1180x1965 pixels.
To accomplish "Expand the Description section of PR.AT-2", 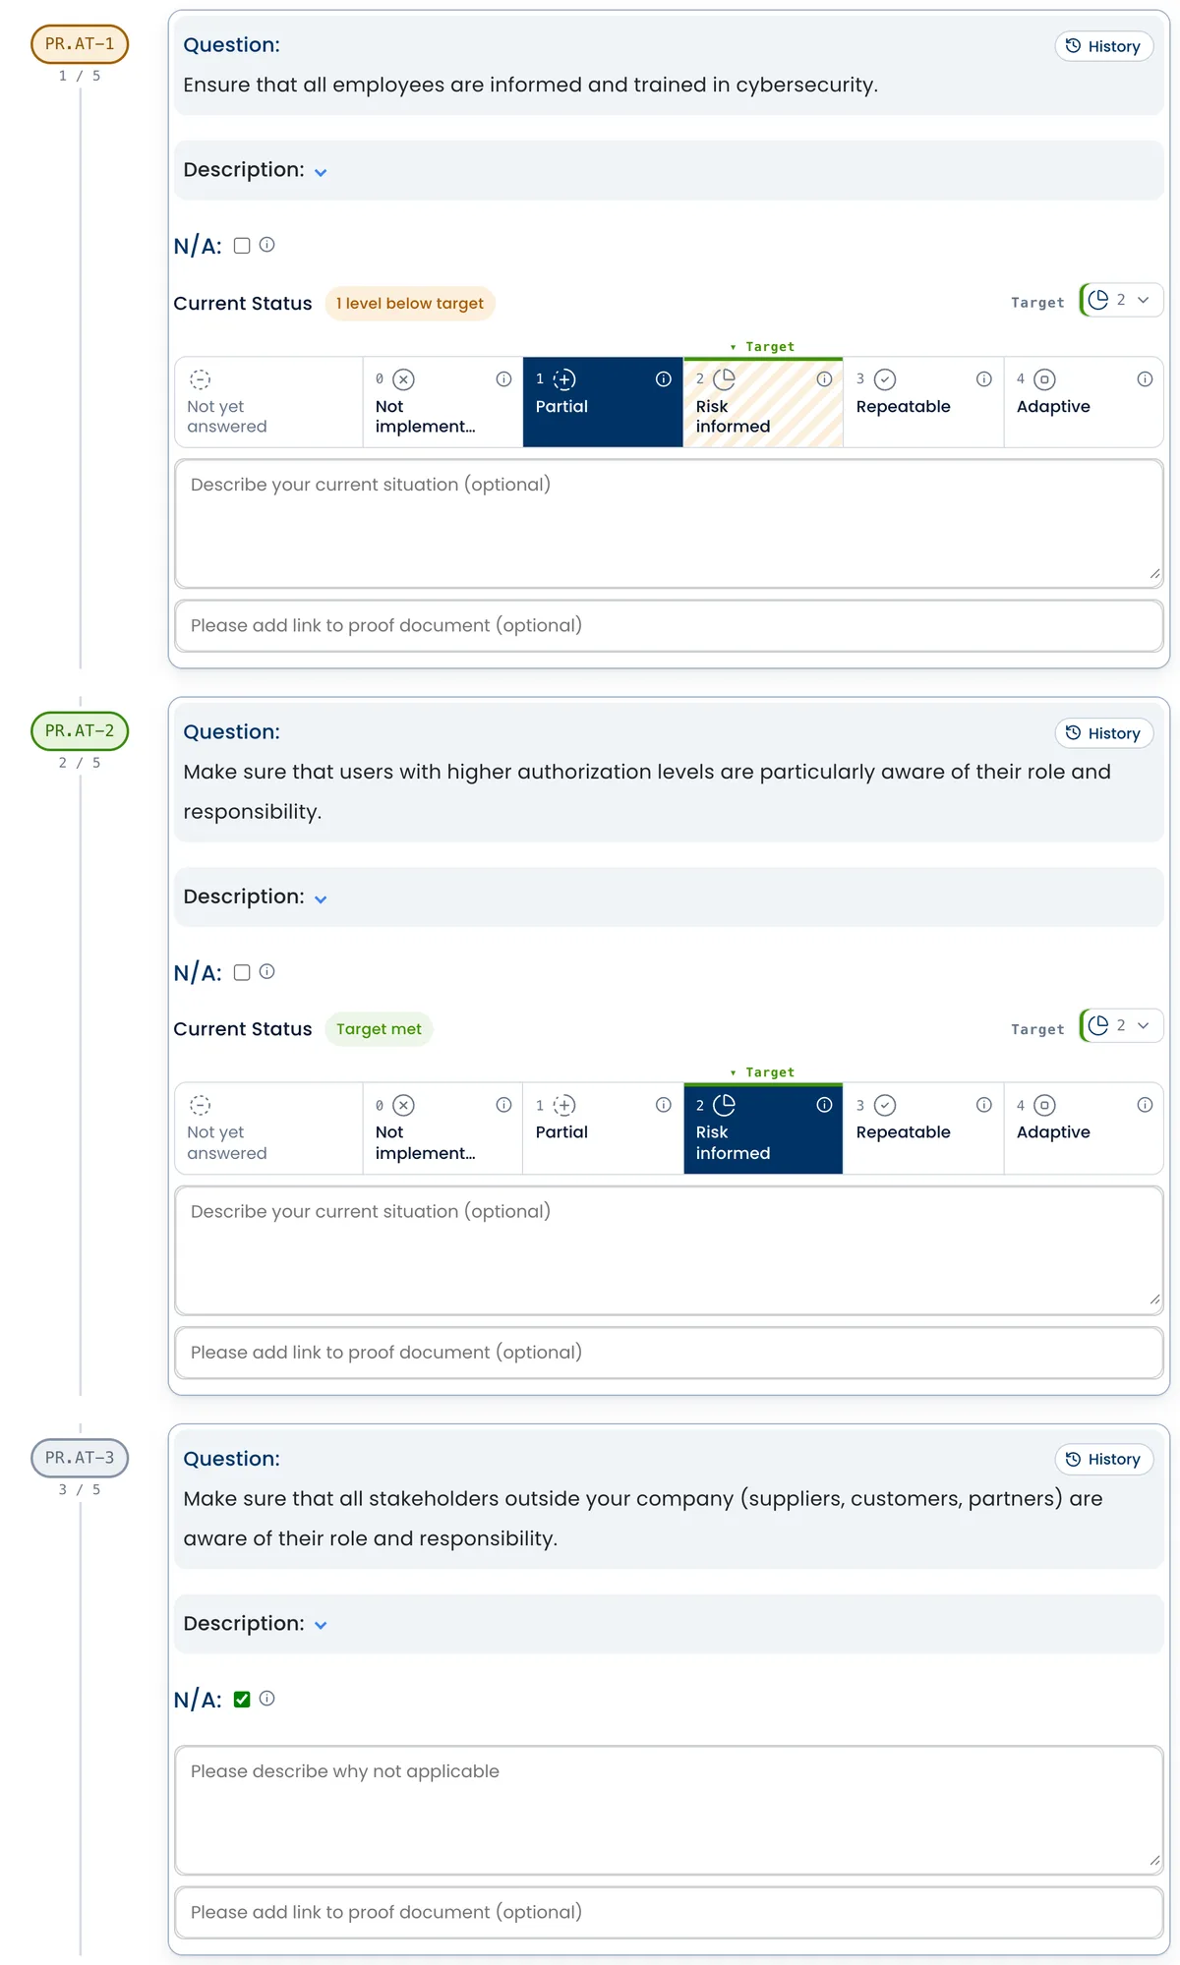I will point(255,896).
